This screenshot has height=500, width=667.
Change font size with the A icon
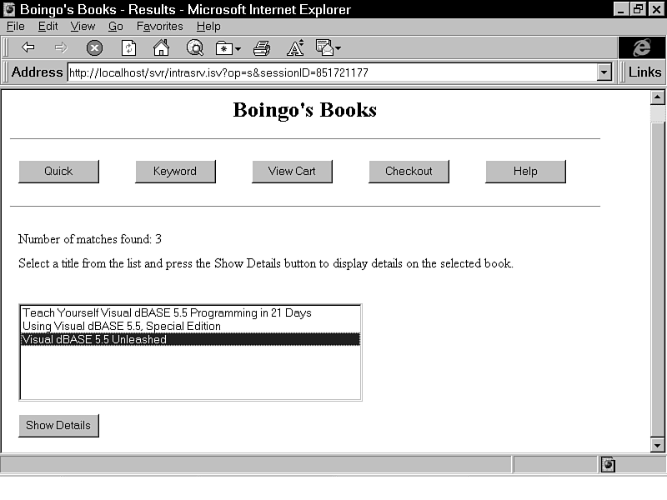[295, 47]
